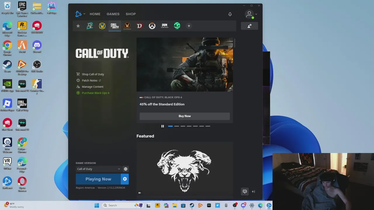Screen dimensions: 374x210
Task: Click the Black Ops 6 banner image
Action: (x=185, y=64)
